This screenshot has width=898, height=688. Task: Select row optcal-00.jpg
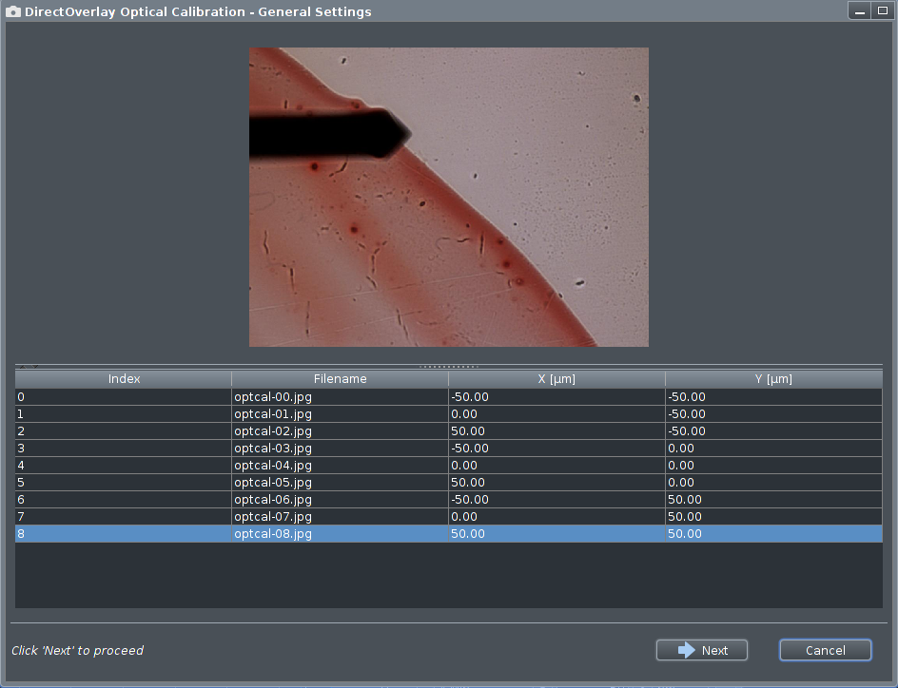click(x=448, y=397)
